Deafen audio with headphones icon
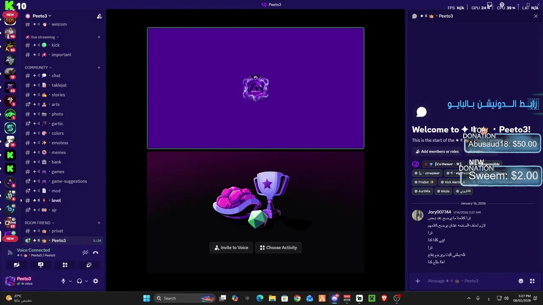 [79, 281]
